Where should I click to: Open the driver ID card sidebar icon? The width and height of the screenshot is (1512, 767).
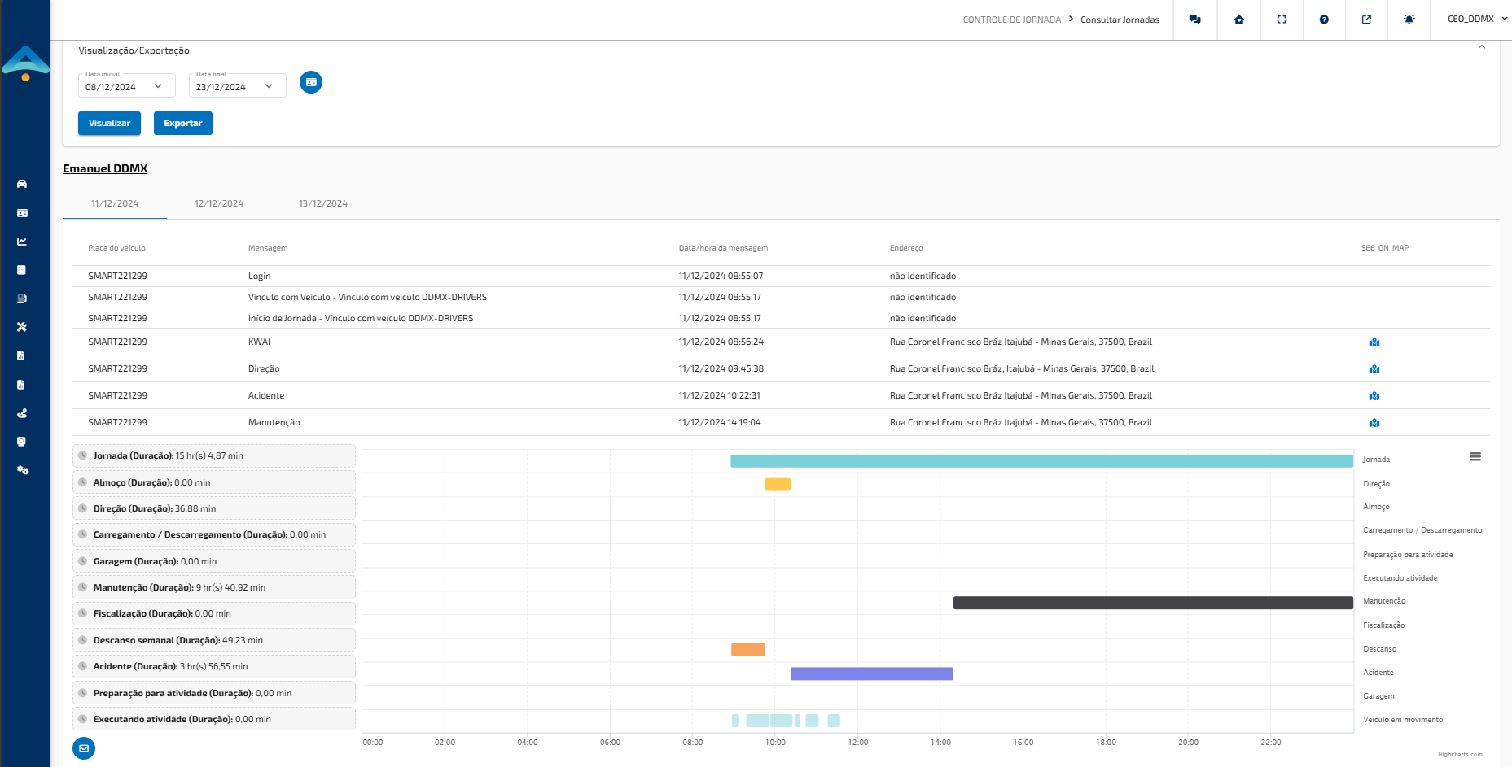22,213
